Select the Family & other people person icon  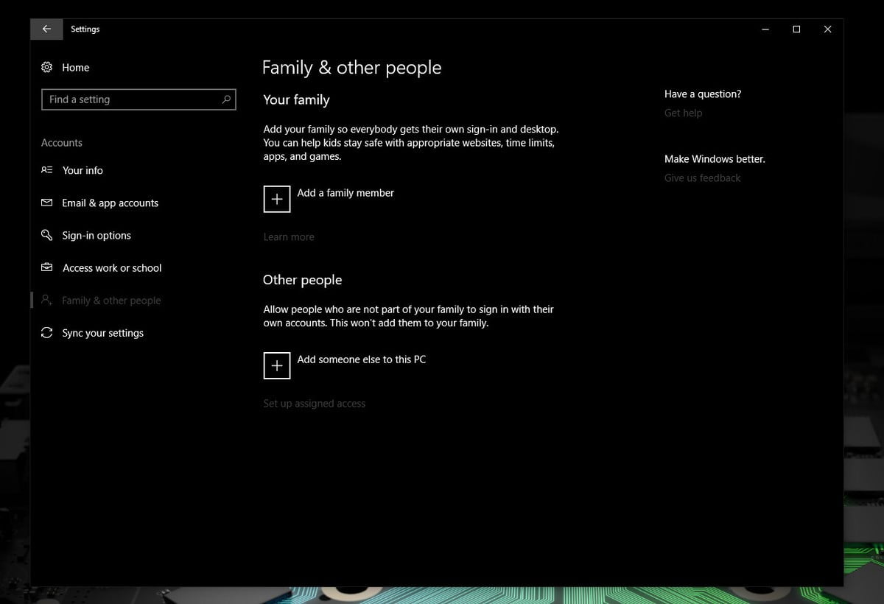tap(46, 300)
